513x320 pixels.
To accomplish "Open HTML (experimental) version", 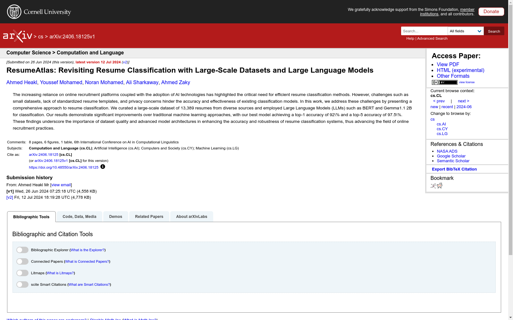I will [460, 70].
